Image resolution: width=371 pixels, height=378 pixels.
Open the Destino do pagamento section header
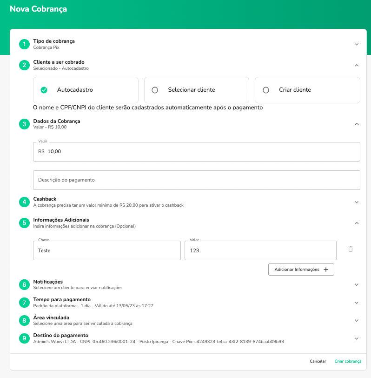coord(186,338)
